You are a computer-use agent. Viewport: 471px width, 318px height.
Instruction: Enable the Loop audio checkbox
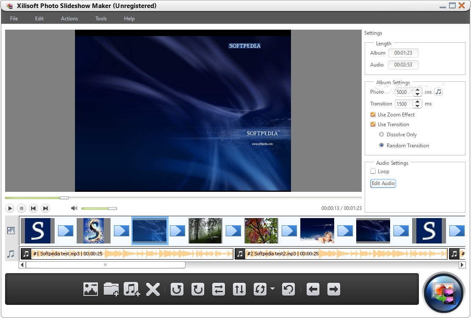(373, 171)
